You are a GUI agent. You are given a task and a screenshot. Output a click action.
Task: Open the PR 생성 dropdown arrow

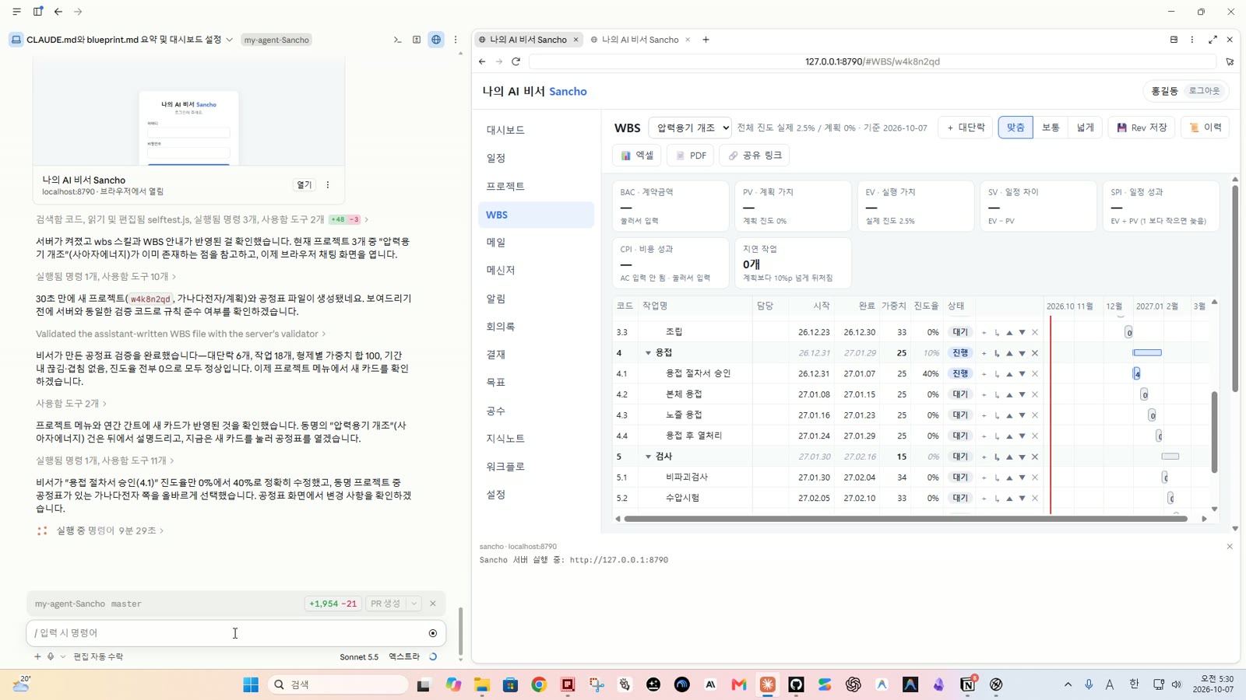click(x=414, y=604)
